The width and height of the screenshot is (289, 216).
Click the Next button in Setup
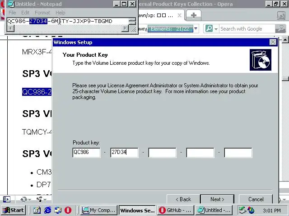tap(217, 199)
